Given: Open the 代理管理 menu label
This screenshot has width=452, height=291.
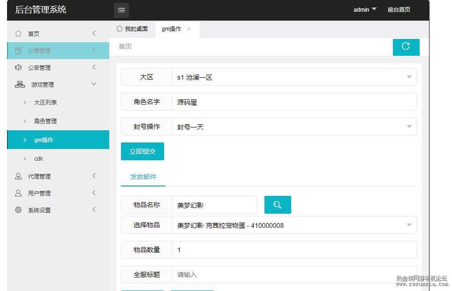Looking at the screenshot, I should click(x=39, y=176).
